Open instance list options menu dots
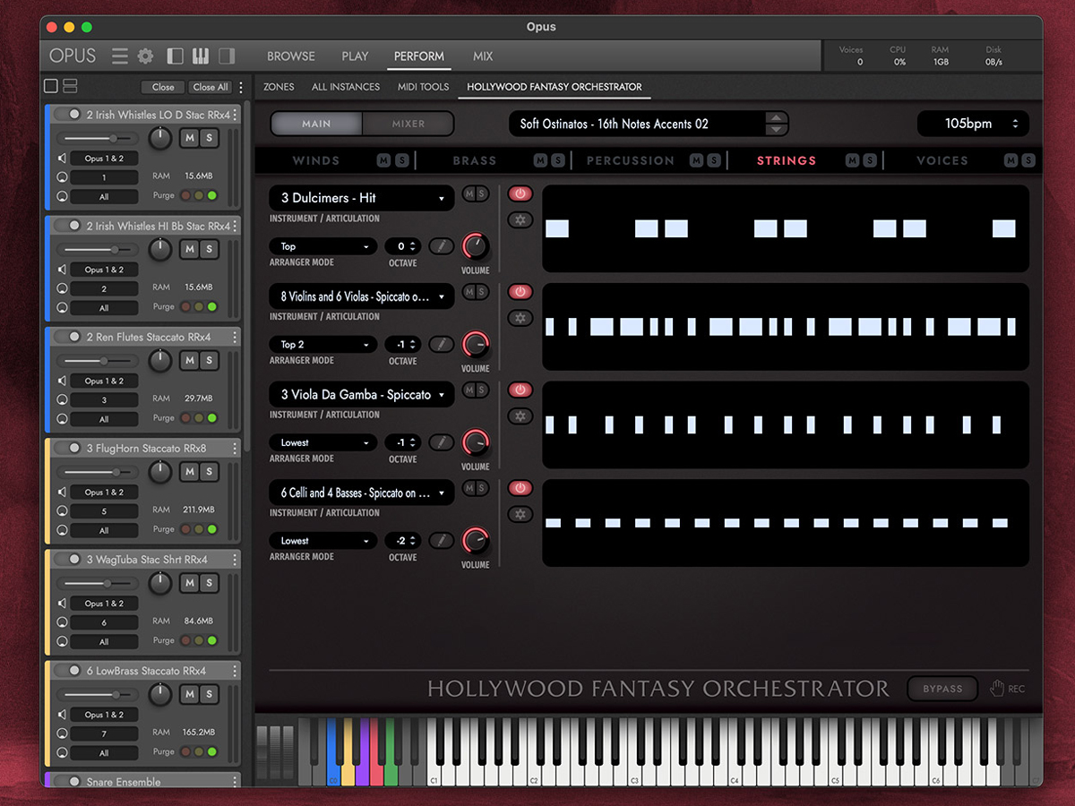The height and width of the screenshot is (806, 1075). point(240,87)
